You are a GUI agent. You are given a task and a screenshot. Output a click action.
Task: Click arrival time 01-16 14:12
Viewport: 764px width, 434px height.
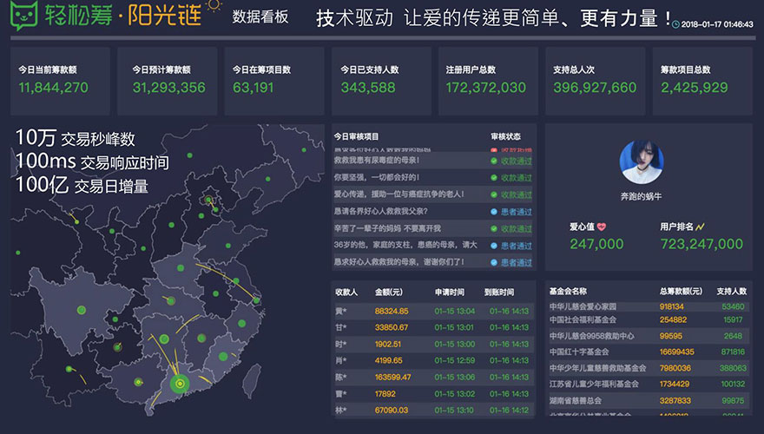coord(509,411)
